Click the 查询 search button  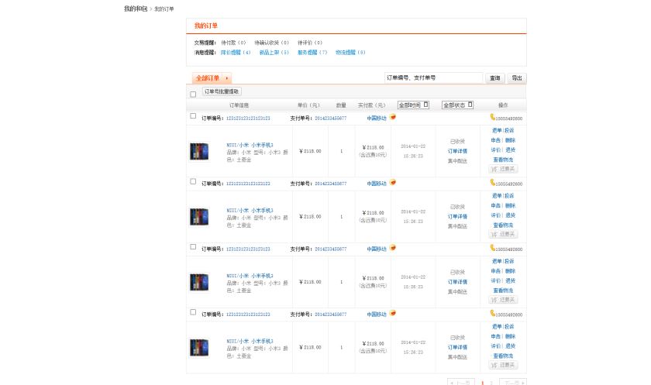coord(495,78)
